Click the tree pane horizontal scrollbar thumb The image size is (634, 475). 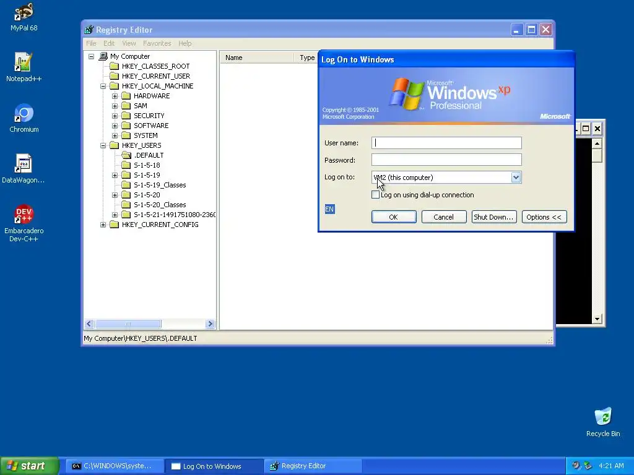pyautogui.click(x=128, y=324)
